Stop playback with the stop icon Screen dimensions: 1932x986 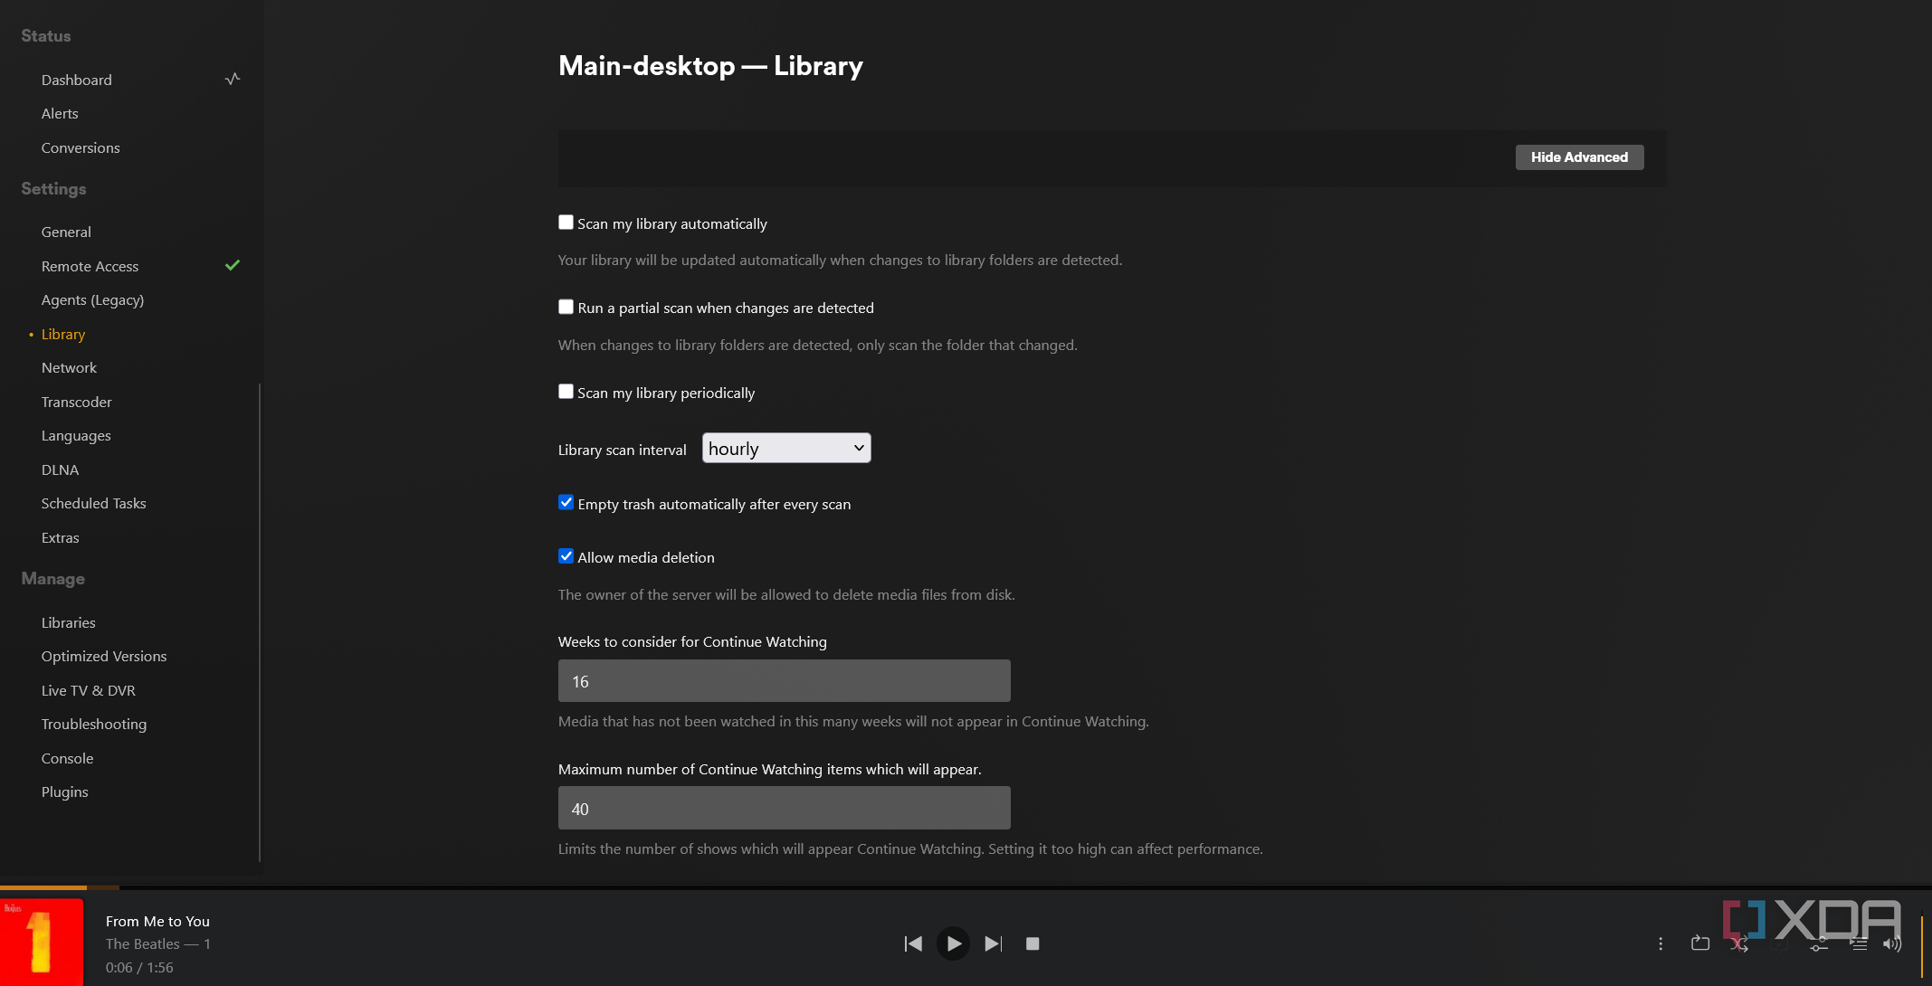pyautogui.click(x=1033, y=943)
